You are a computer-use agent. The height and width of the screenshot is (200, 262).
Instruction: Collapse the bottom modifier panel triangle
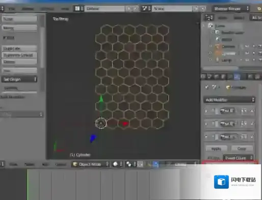(206, 137)
